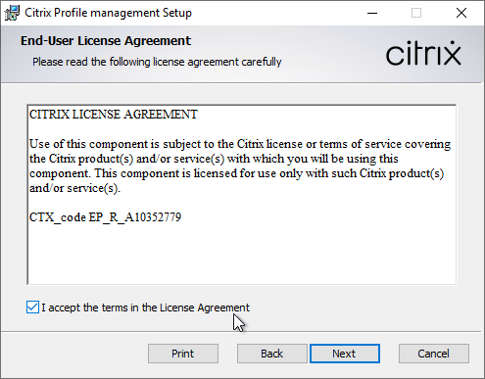Proceed with the Next button
Viewport: 485px width, 379px height.
click(x=345, y=354)
